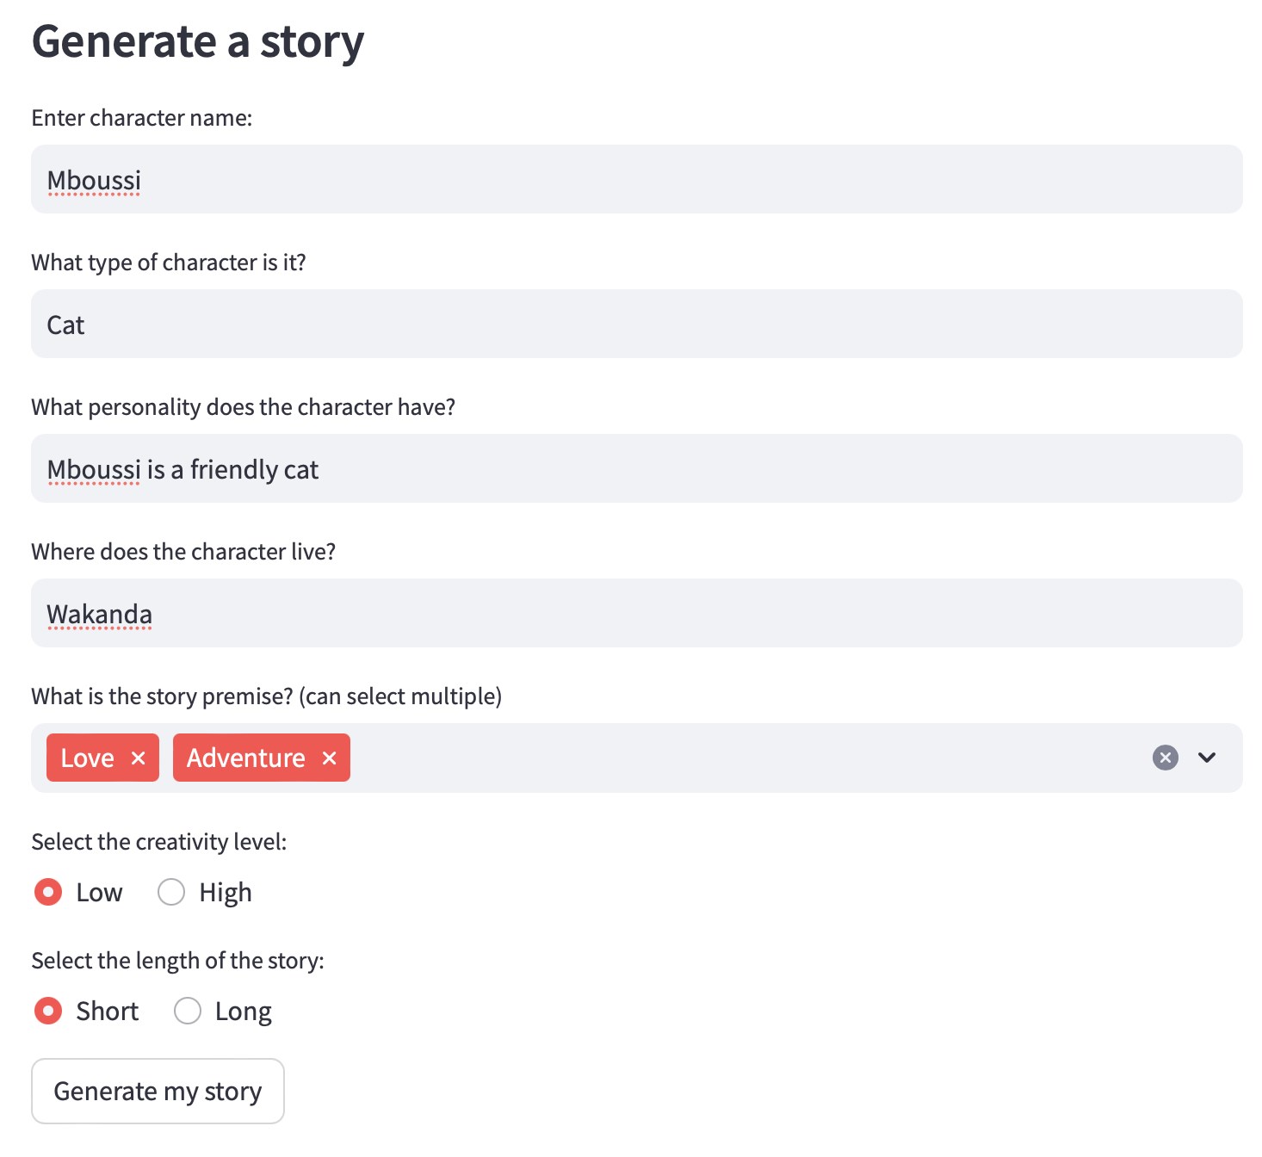Expand the story premise dropdown arrow
This screenshot has height=1157, width=1262.
[x=1207, y=758]
